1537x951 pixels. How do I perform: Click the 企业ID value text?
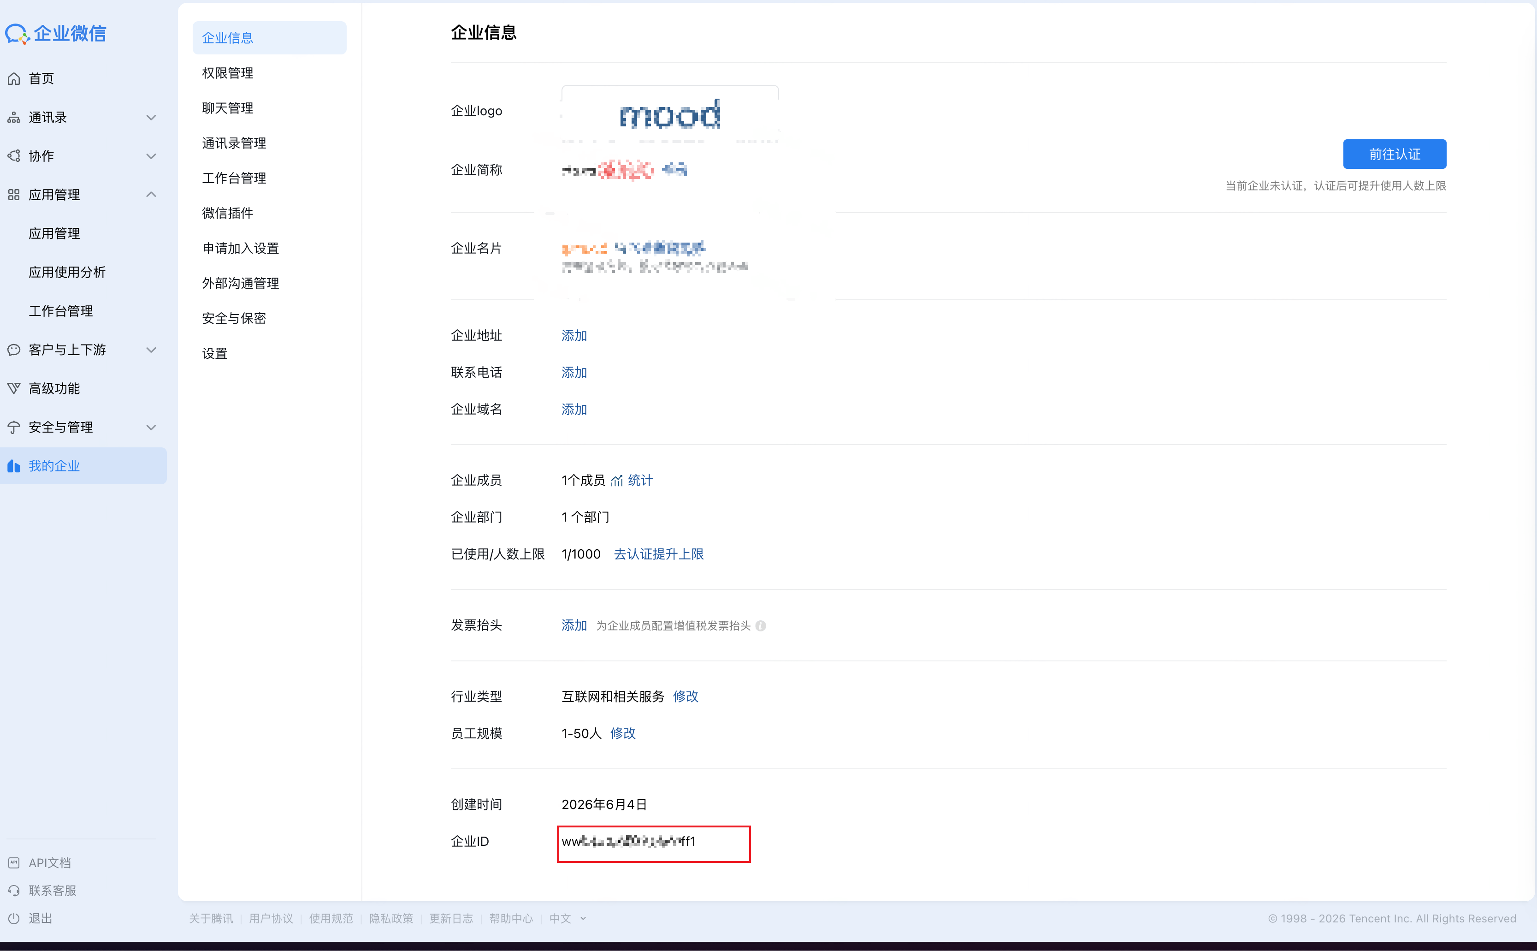pyautogui.click(x=629, y=842)
